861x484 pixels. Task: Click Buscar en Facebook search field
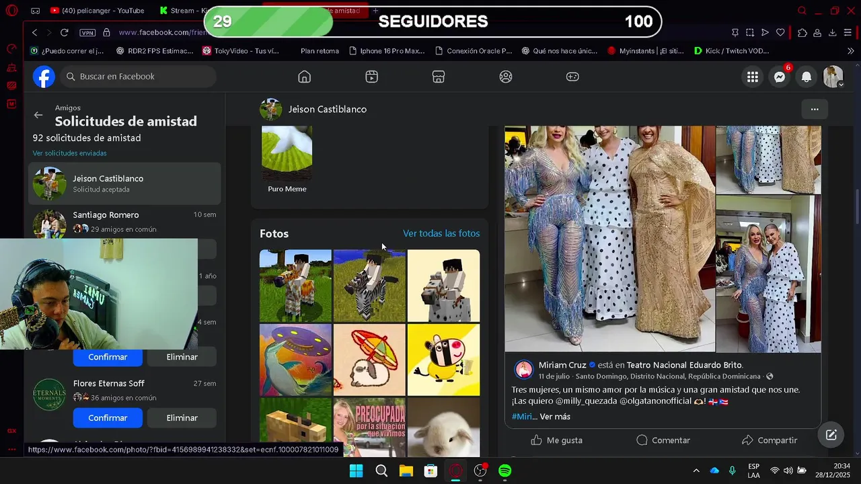coord(138,77)
